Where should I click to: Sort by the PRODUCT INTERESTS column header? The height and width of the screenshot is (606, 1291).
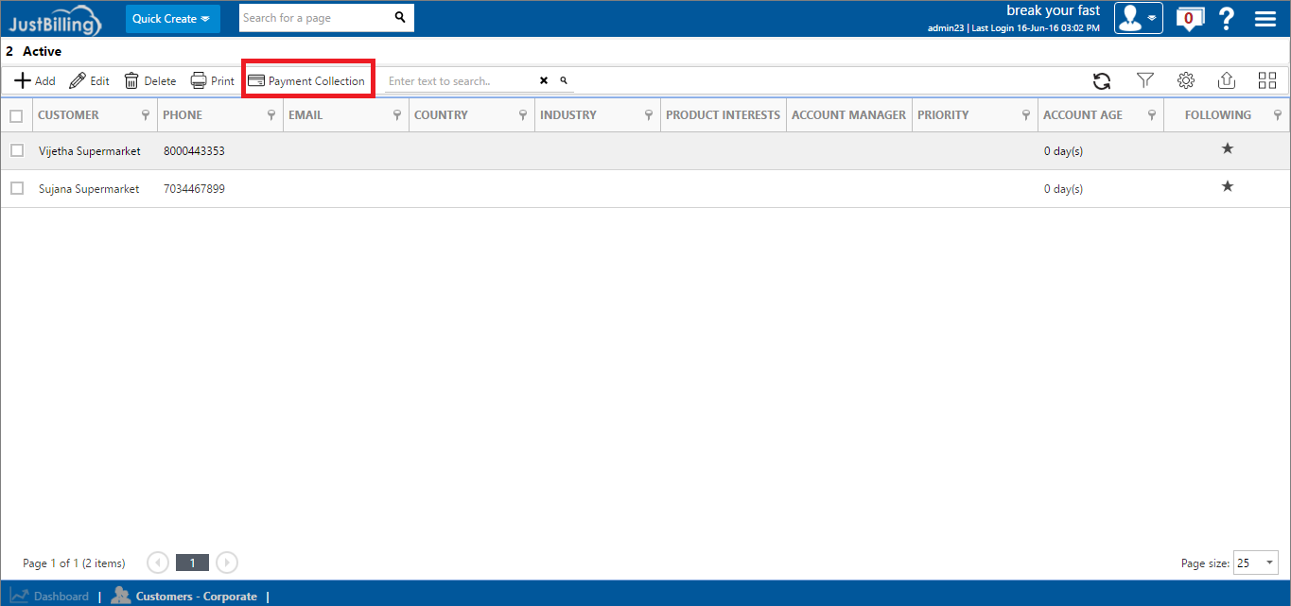(723, 115)
